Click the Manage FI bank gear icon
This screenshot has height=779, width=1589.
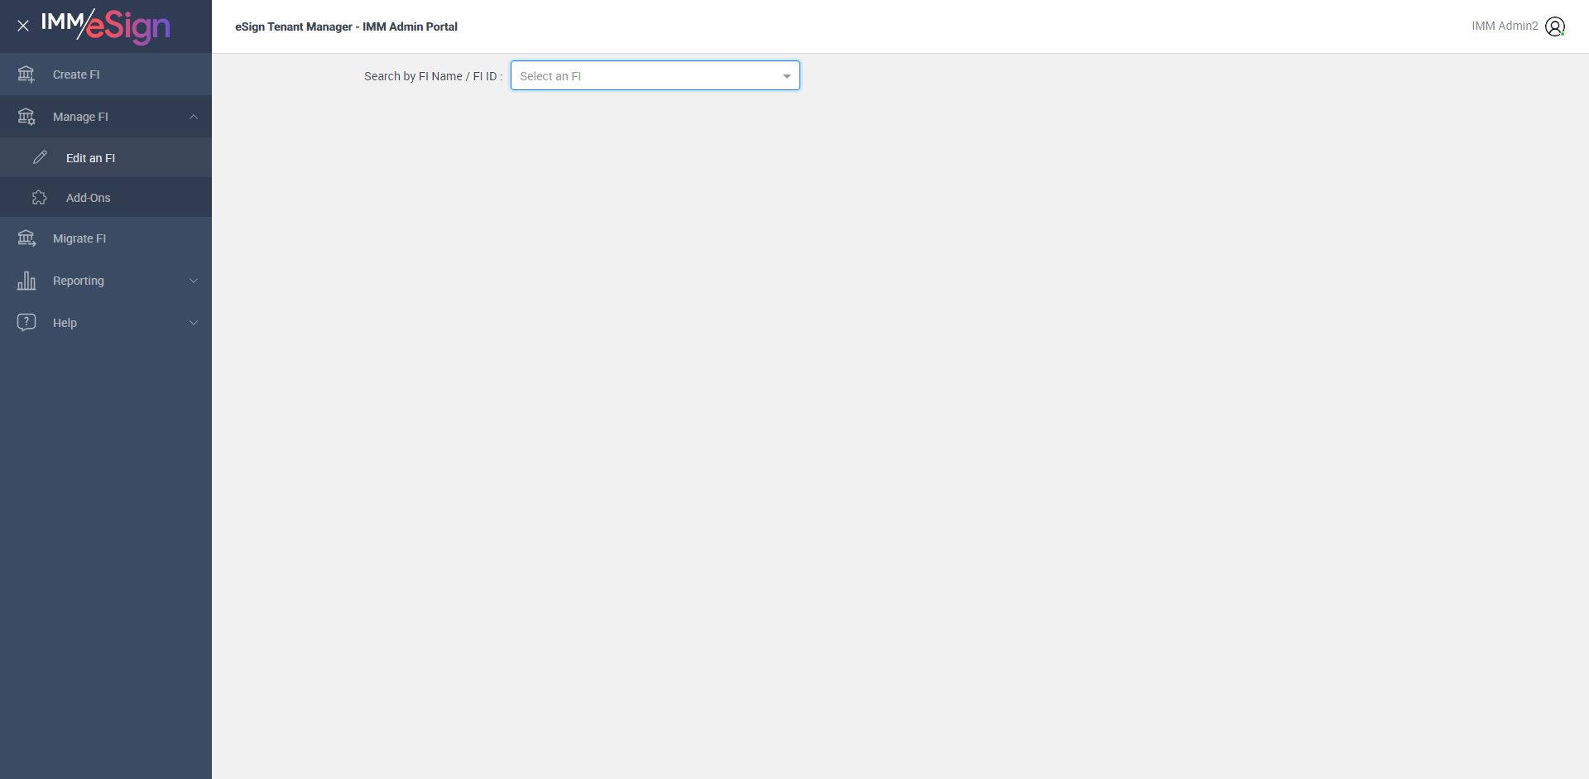point(26,117)
